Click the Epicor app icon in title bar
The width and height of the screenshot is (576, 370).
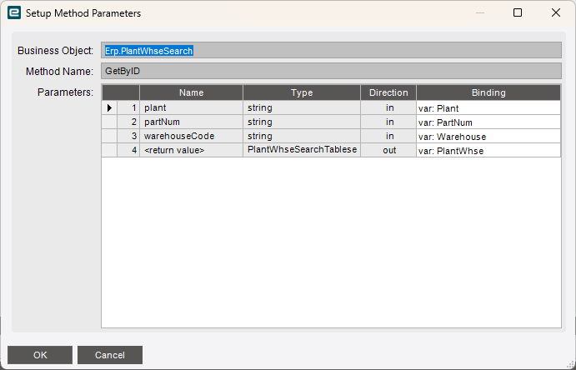[13, 13]
